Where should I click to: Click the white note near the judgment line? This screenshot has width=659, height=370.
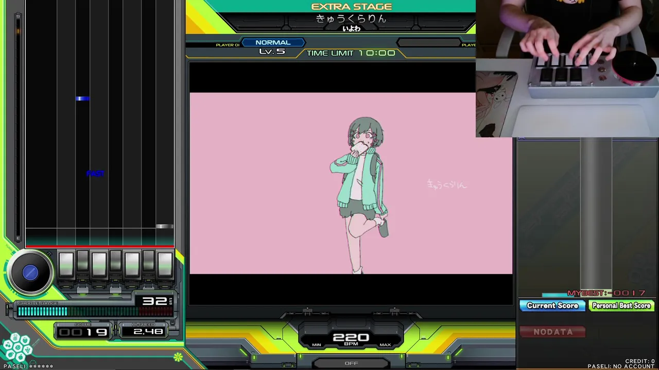click(164, 226)
